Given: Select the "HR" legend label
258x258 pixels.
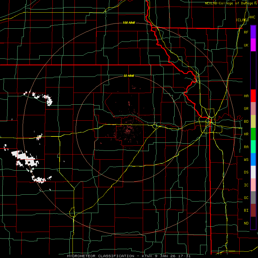Looking at the screenshot, I should pos(246,134).
